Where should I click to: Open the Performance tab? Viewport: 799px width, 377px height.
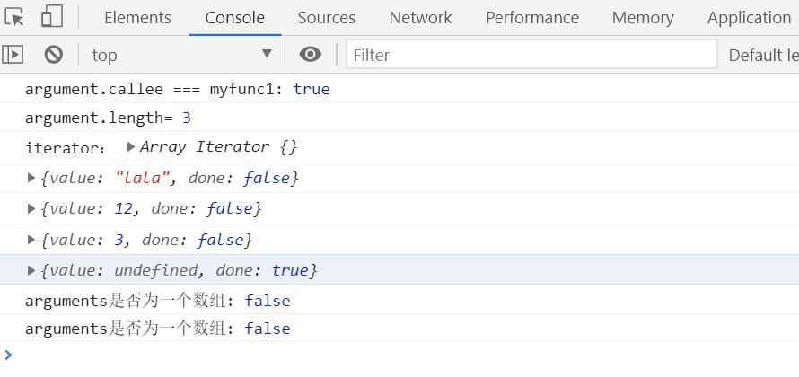coord(532,18)
